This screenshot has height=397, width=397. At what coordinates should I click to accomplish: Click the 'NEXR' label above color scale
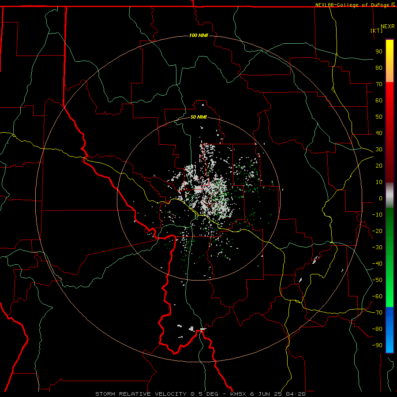pos(388,26)
